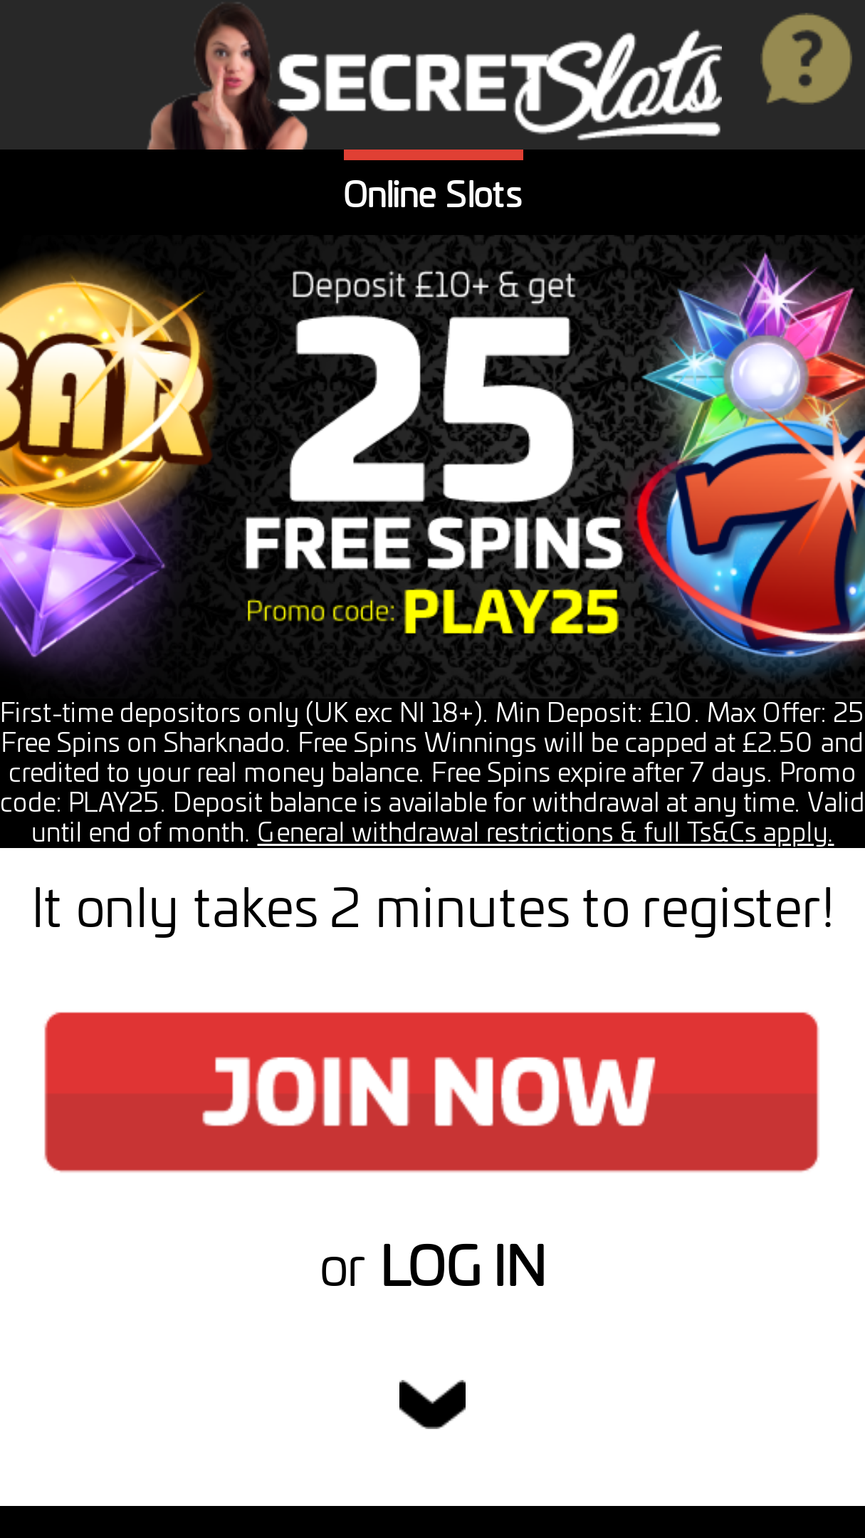
Task: Tap the first-time depositors terms paragraph
Action: click(432, 773)
